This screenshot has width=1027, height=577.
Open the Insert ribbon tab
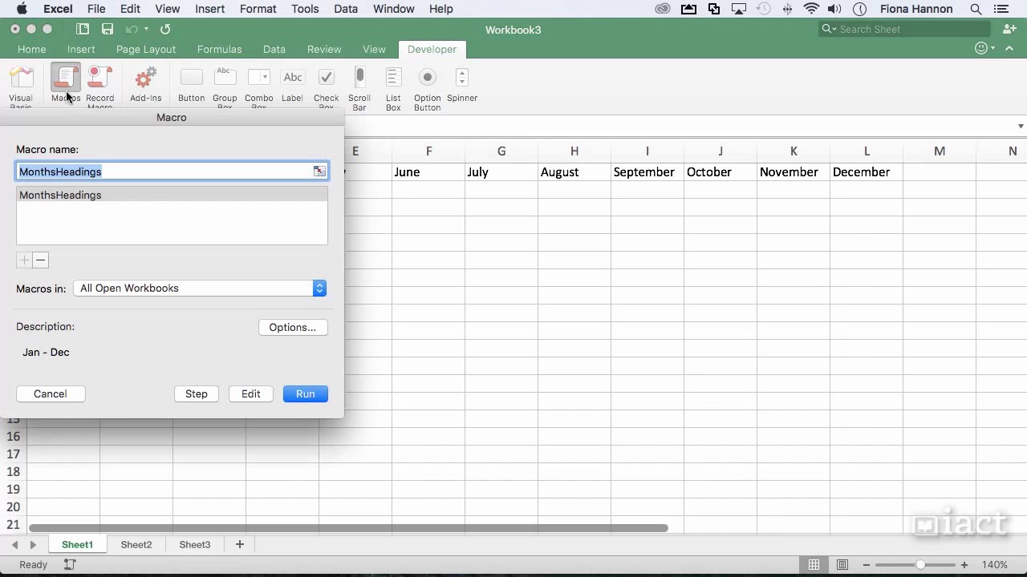coord(81,49)
